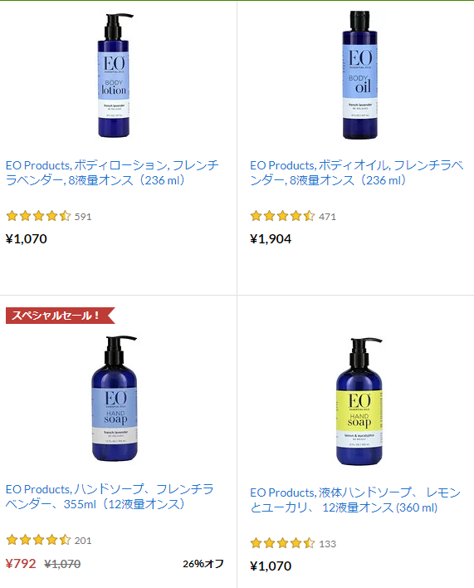
Task: Open ハンドソープ フレンチラベンダー 355ml product link
Action: tap(110, 497)
